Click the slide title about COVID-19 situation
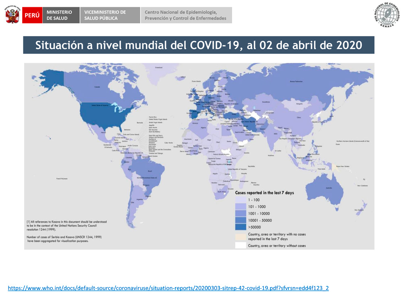 coord(199,45)
